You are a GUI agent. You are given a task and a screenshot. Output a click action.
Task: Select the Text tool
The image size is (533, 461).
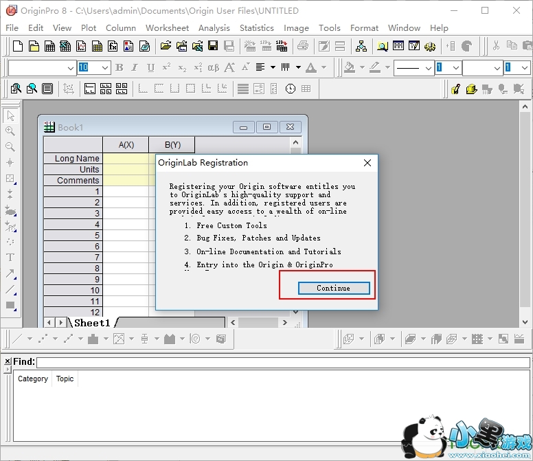(x=10, y=258)
